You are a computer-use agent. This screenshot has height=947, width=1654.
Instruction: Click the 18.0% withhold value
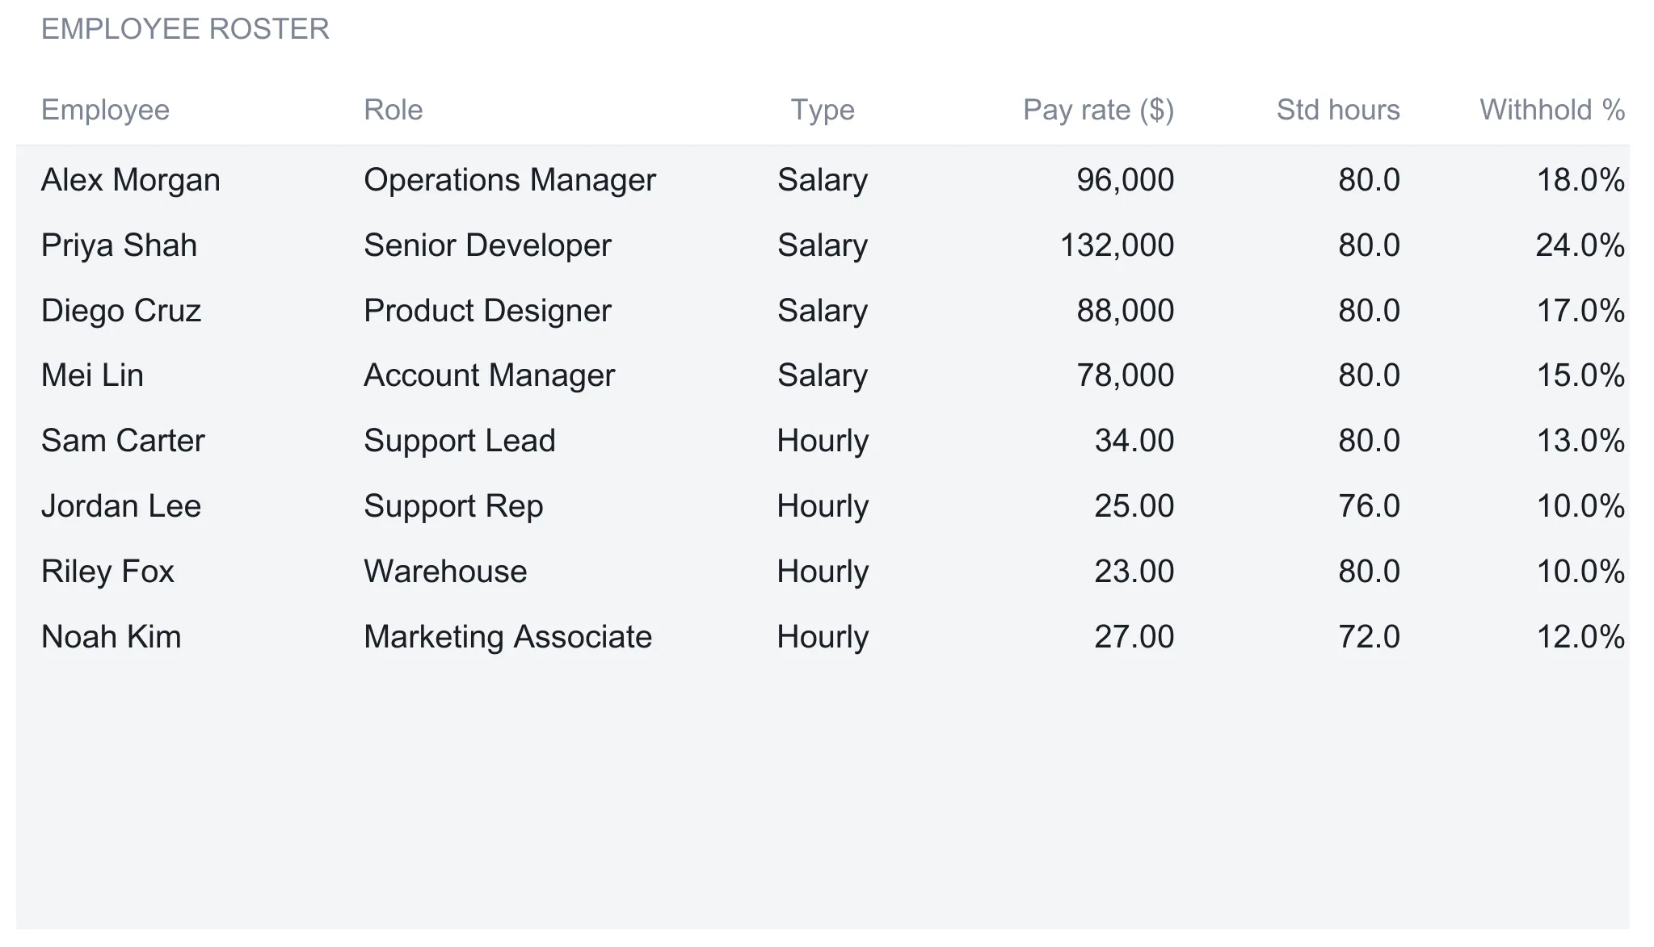1580,180
